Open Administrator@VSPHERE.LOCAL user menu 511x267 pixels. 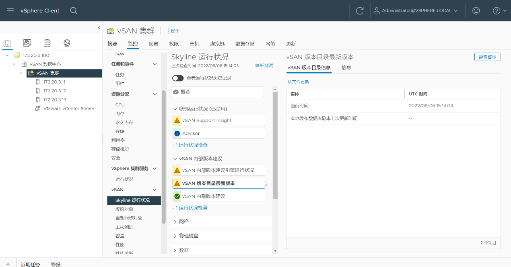click(x=416, y=10)
